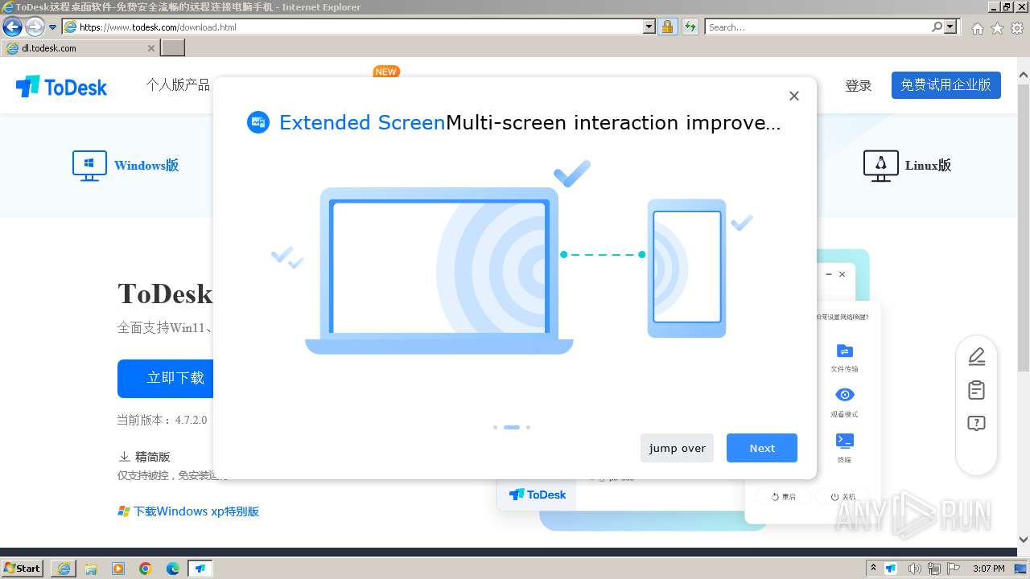This screenshot has height=579, width=1030.
Task: Click the question help icon in floating sidebar
Action: [976, 424]
